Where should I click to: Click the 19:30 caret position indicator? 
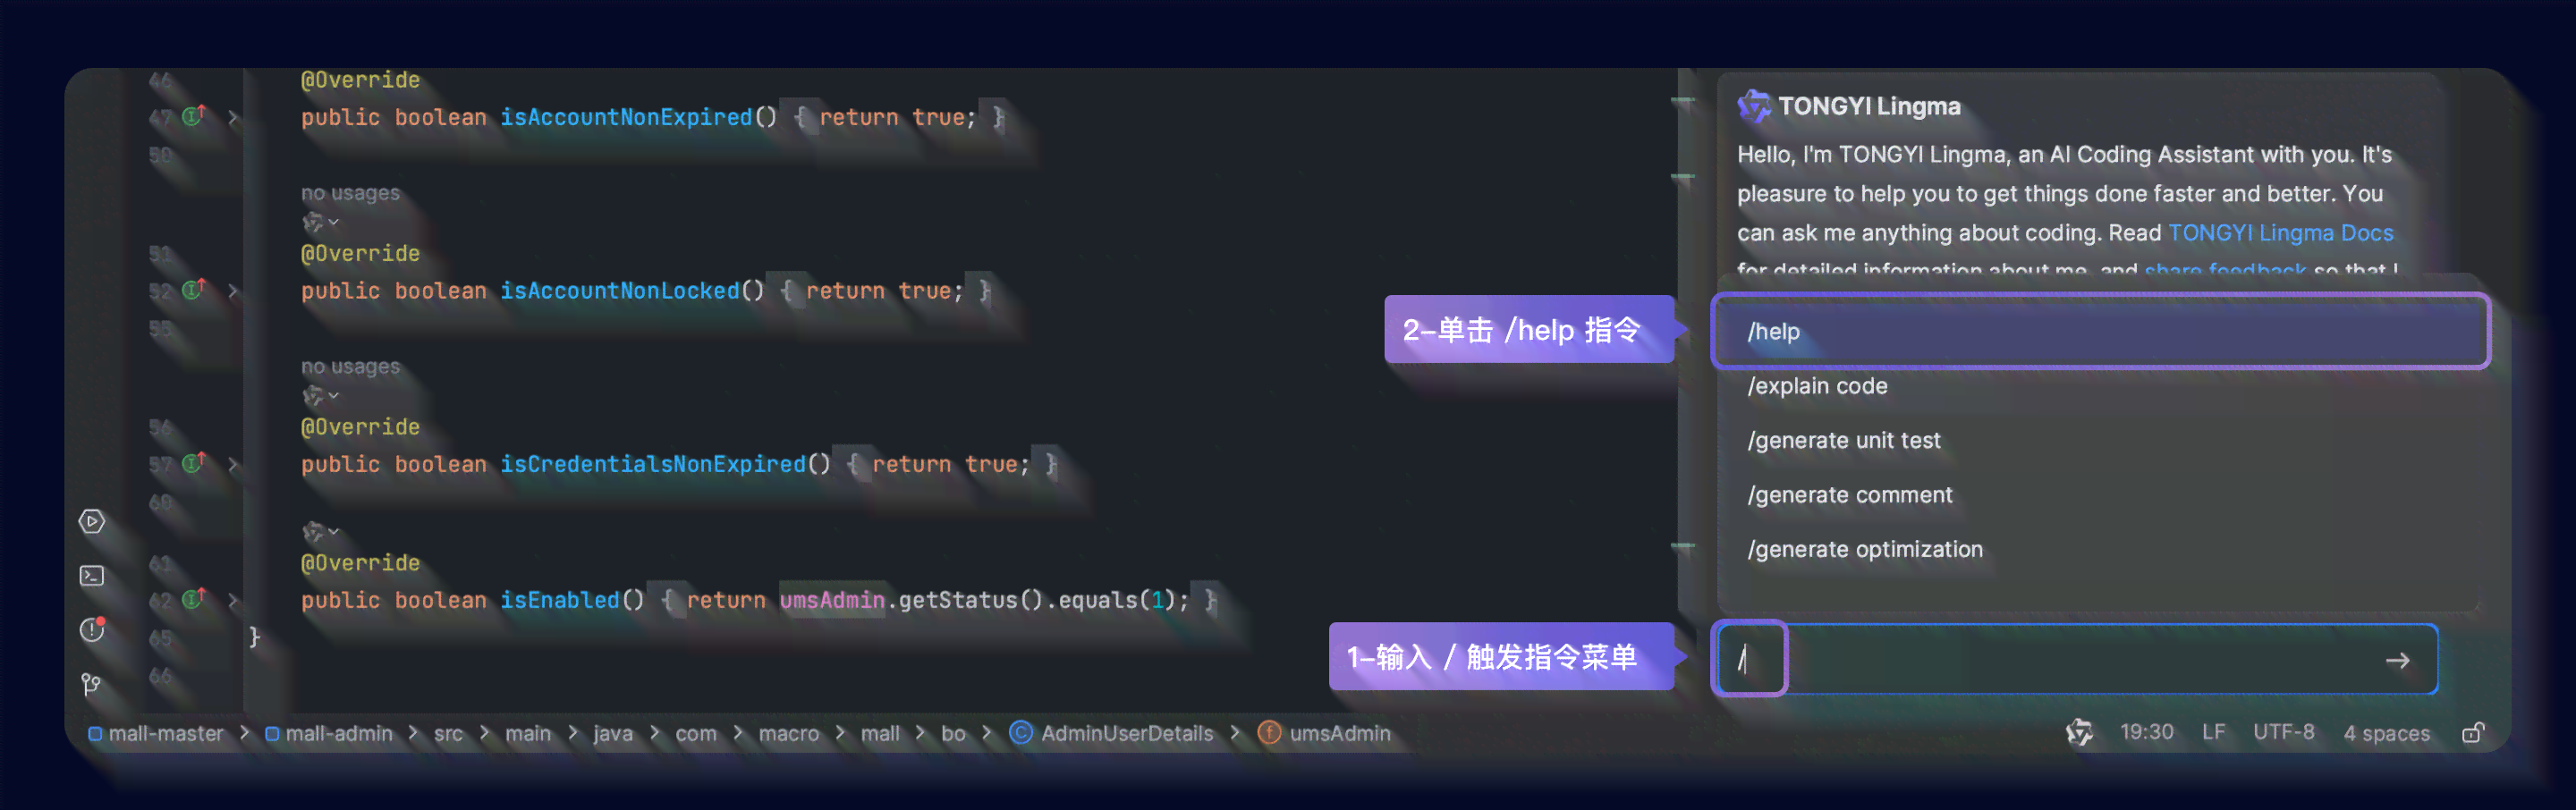pos(2146,733)
